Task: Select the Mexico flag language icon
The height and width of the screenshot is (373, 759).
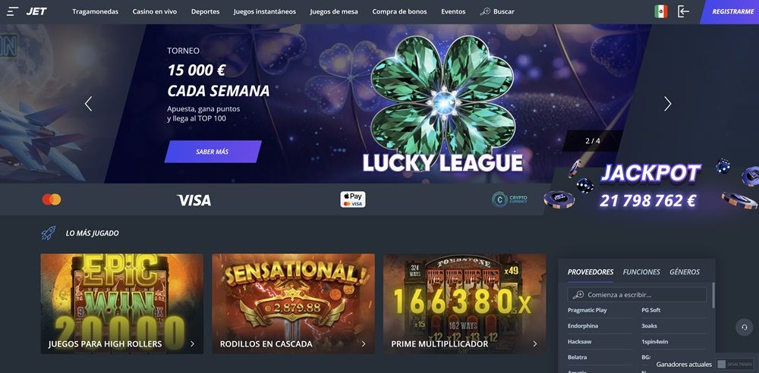Action: point(661,11)
